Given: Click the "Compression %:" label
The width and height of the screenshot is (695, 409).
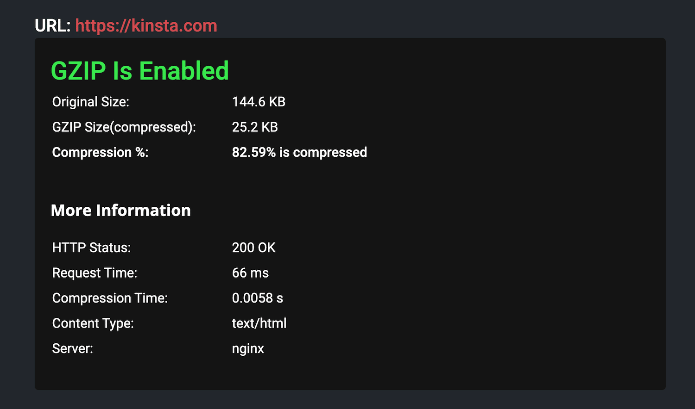Looking at the screenshot, I should [100, 152].
